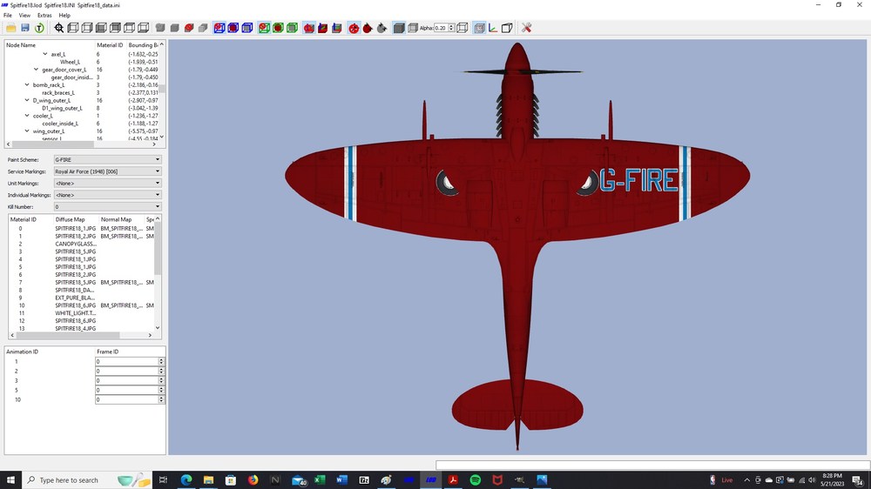Click the Windows Start button

(x=10, y=480)
